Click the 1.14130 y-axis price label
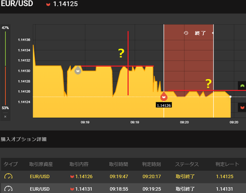 [x=24, y=71]
